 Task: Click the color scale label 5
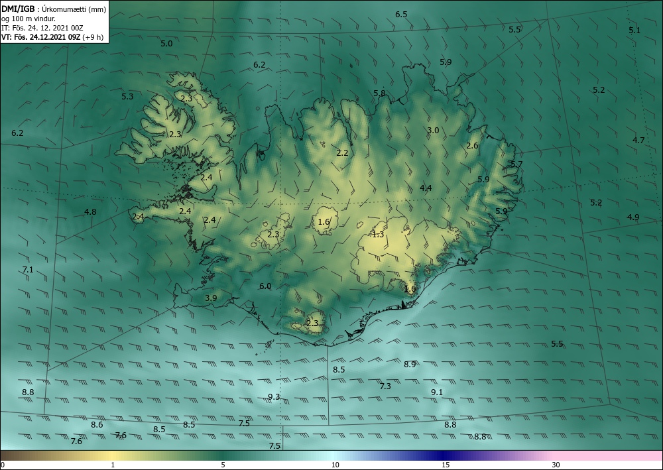tap(223, 465)
